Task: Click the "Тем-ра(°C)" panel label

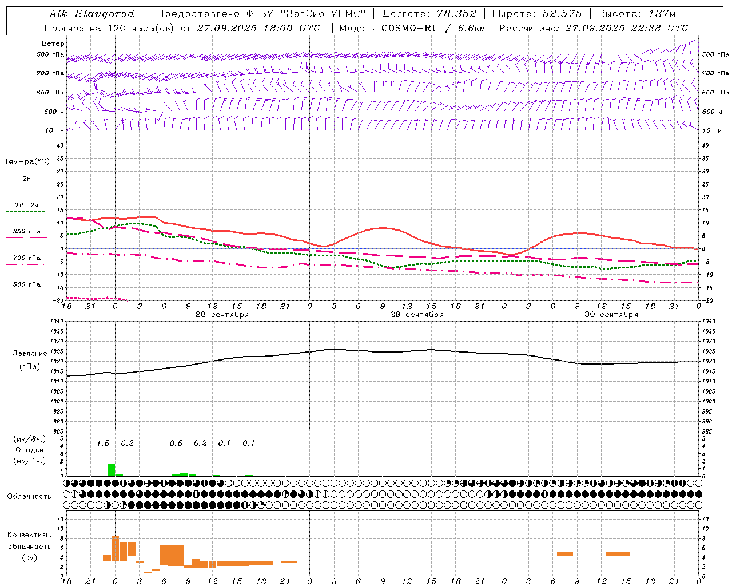Action: pyautogui.click(x=27, y=162)
